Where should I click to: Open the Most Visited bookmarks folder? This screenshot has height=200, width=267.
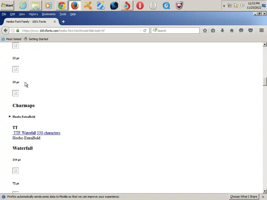point(11,39)
